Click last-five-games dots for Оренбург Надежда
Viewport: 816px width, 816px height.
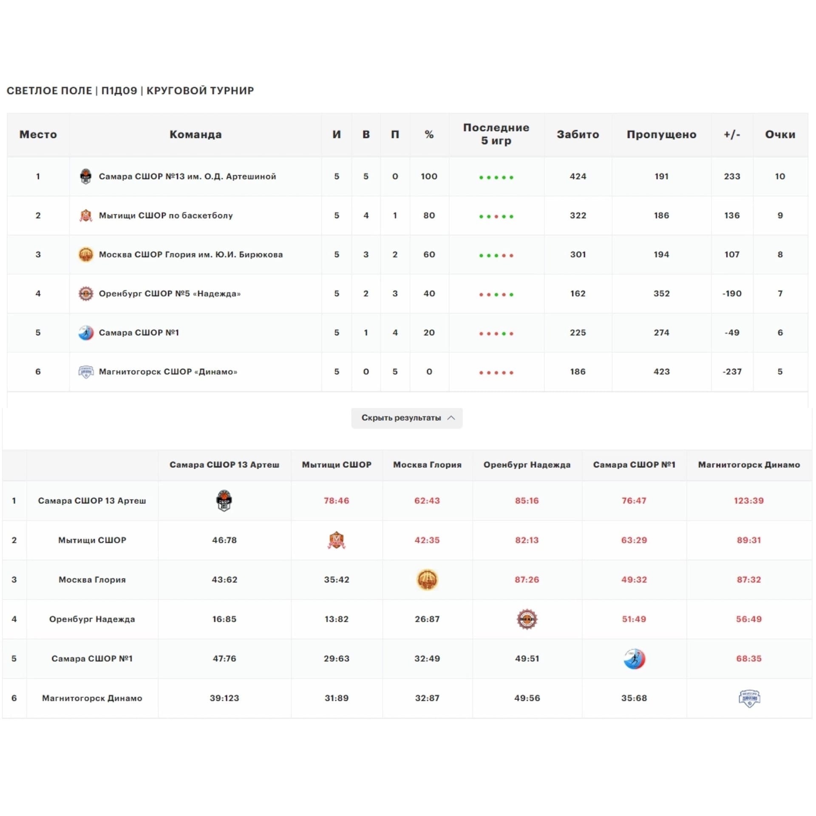[x=496, y=295]
